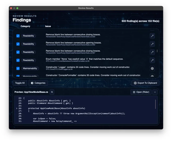Click file path RoslynStyleCodeReviewChecksTests.cs:322
This screenshot has height=141, width=172.
click(71, 37)
